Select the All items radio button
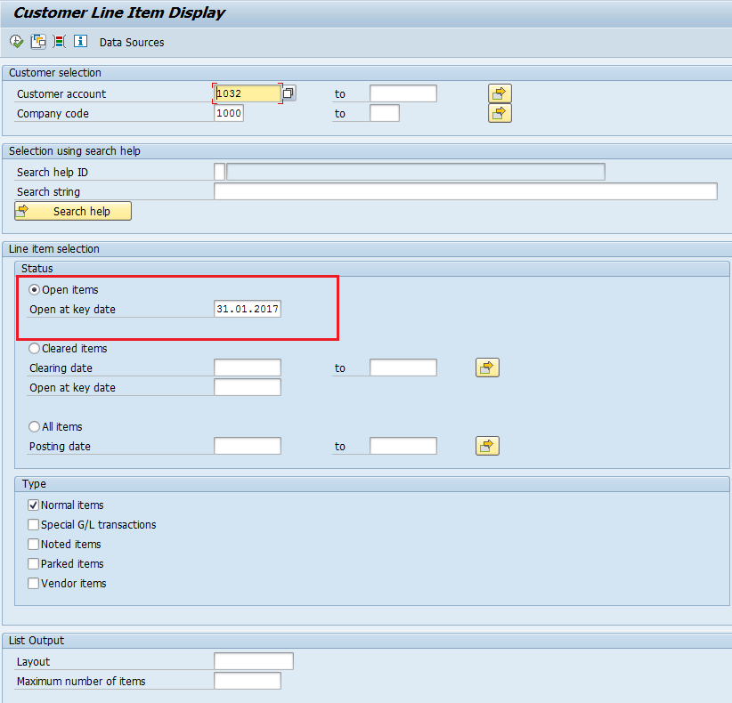Screen dimensions: 732x703 tap(34, 427)
